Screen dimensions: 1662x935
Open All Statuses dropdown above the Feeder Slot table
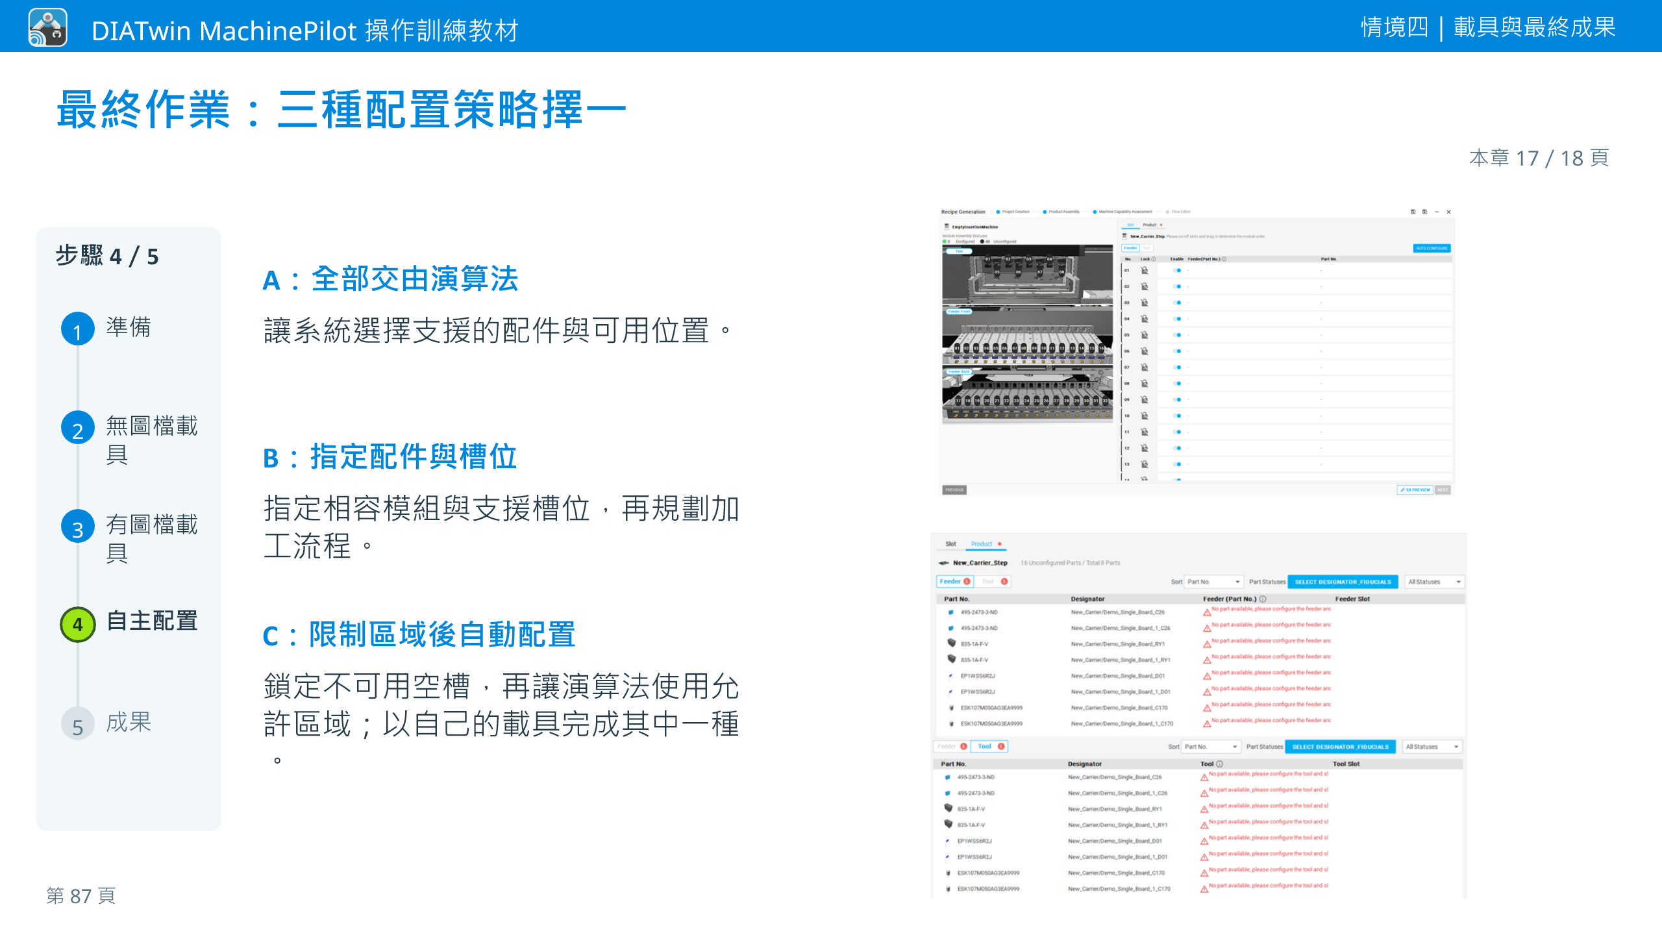coord(1434,582)
